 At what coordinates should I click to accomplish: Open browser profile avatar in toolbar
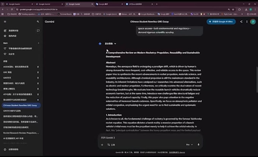(250, 9)
